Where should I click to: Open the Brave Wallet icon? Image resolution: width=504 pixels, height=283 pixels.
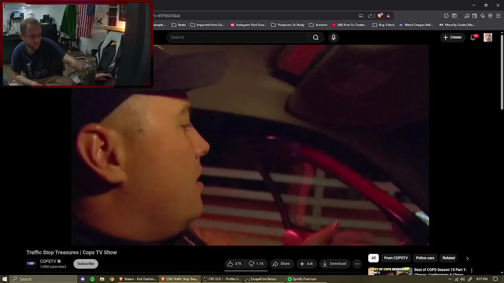pos(474,16)
